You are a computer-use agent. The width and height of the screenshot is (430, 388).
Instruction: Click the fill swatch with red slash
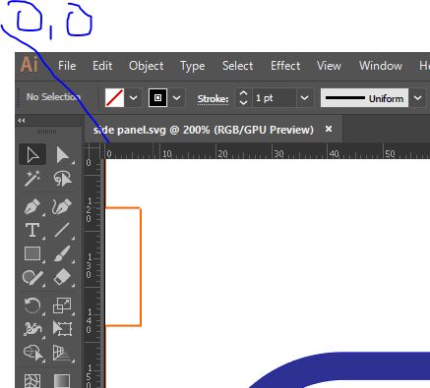[114, 97]
